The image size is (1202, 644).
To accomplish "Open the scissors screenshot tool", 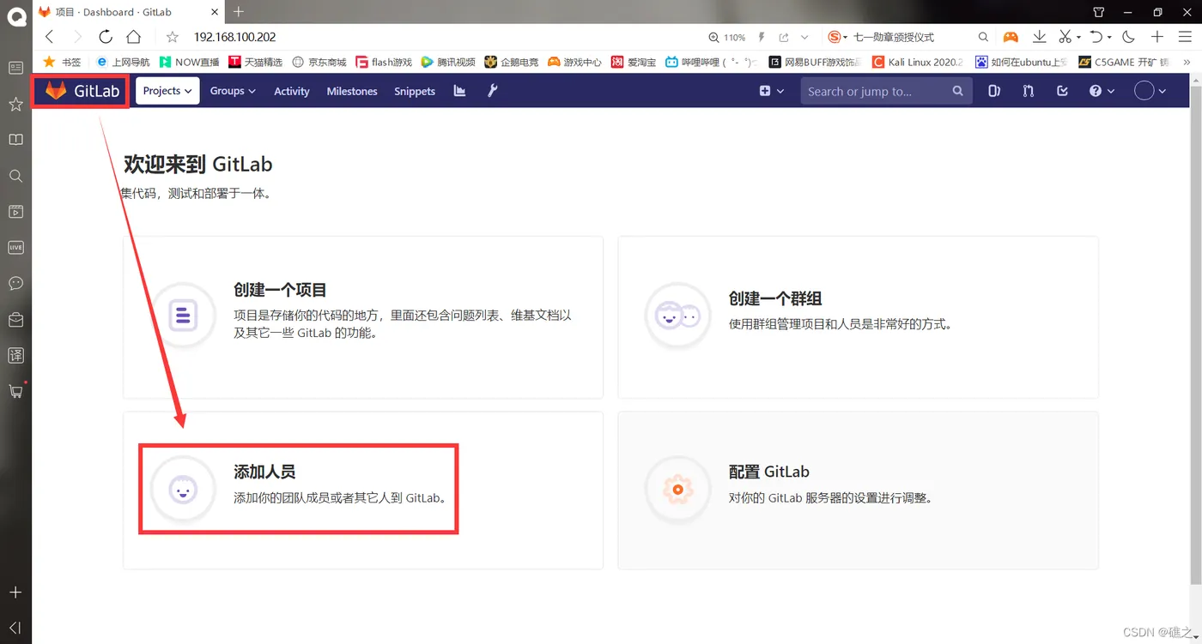I will pos(1065,37).
